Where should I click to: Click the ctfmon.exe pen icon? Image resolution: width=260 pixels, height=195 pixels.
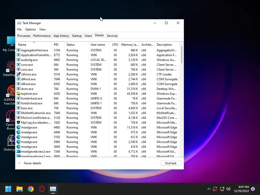point(19,74)
